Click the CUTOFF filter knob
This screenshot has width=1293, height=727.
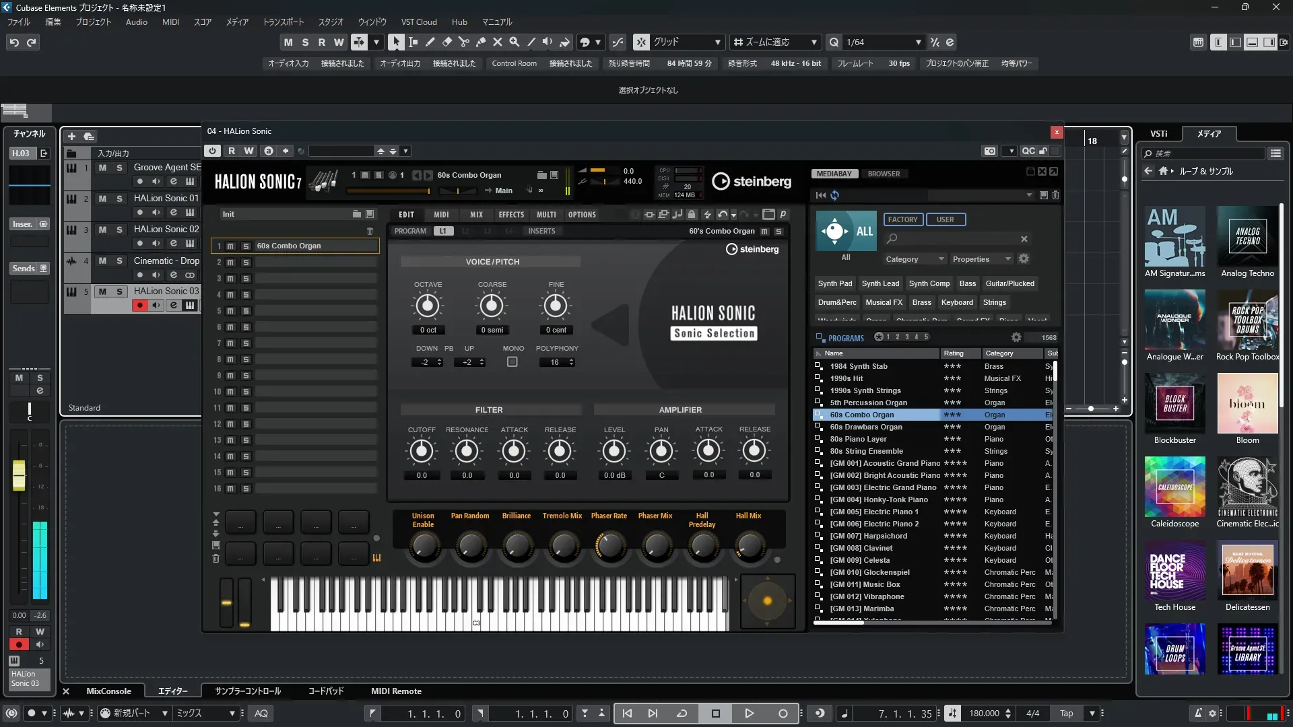pos(422,451)
